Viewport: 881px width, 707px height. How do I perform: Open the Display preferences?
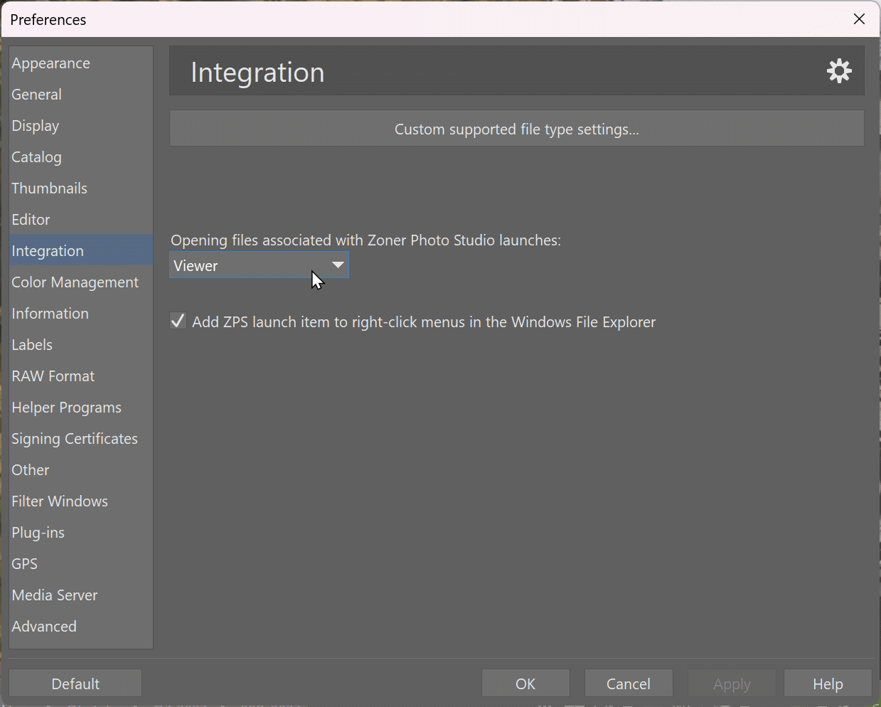(35, 125)
